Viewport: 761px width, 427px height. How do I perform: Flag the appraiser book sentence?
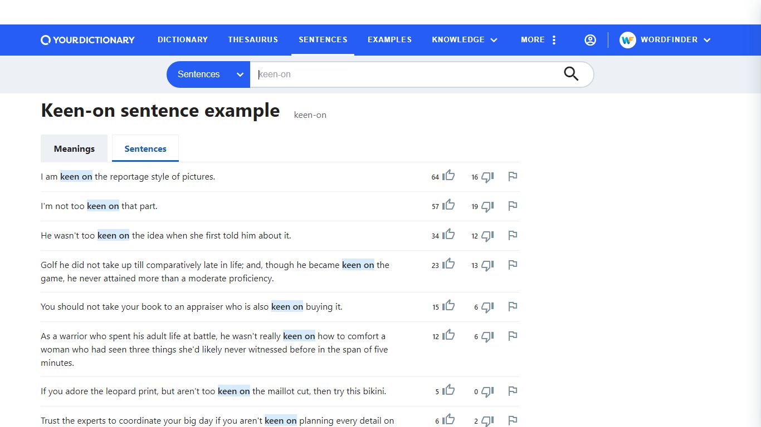click(x=513, y=307)
